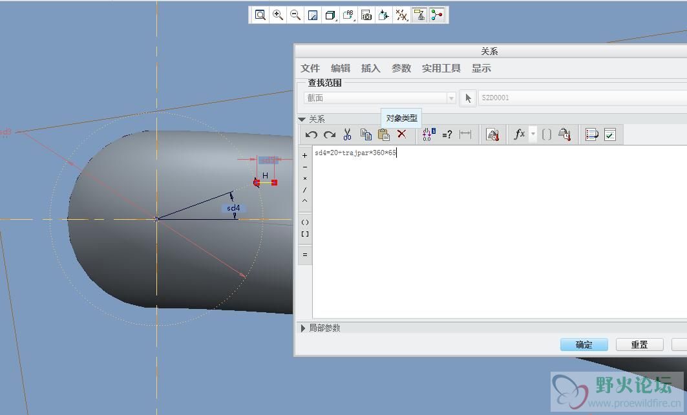Click the show dimension on screen icon
Screen dimensions: 687x415
coord(465,134)
